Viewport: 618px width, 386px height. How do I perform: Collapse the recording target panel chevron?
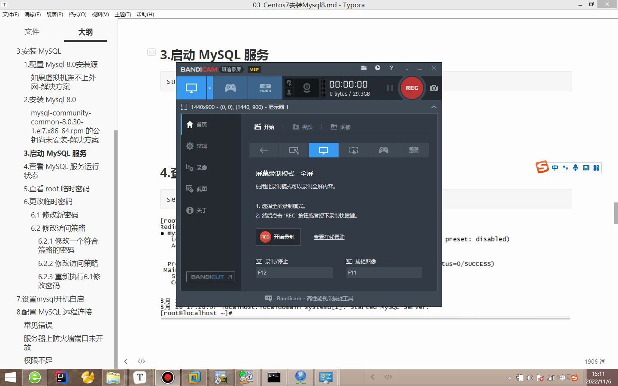click(434, 107)
